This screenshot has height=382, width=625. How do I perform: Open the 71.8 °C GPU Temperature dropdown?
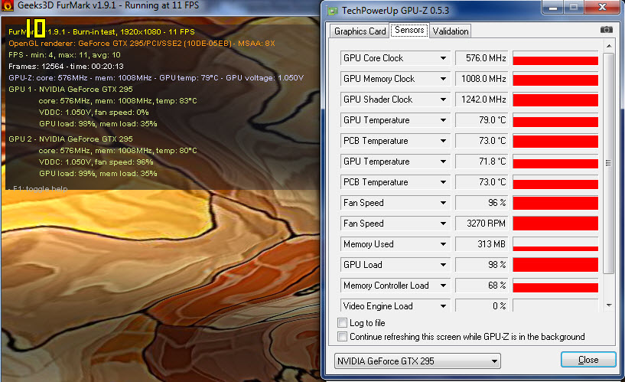(x=443, y=162)
